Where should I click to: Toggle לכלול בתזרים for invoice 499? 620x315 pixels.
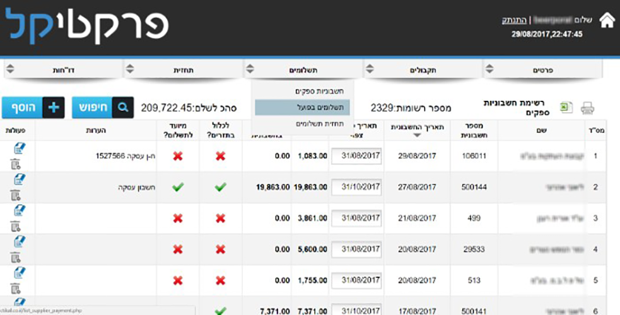coord(220,218)
